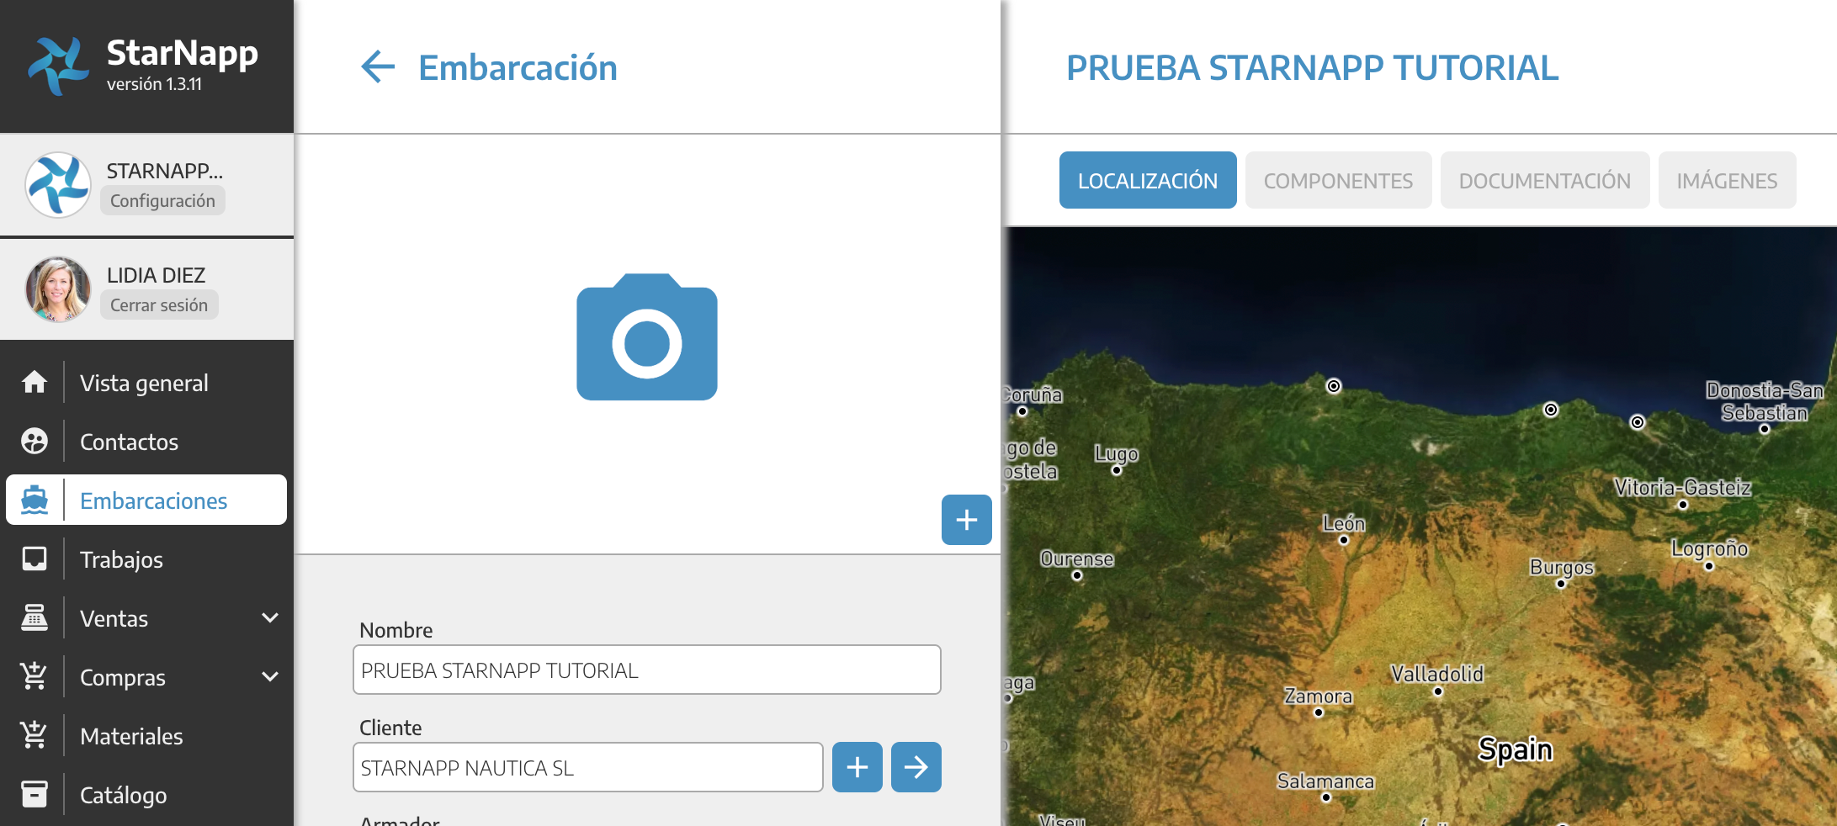Click Cerrar sesión to log out
Image resolution: width=1837 pixels, height=826 pixels.
pyautogui.click(x=159, y=305)
